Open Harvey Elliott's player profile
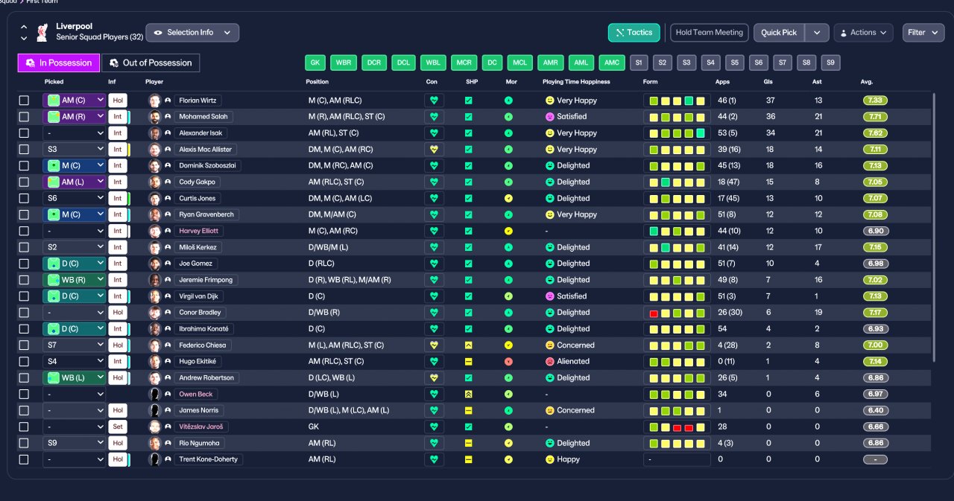The height and width of the screenshot is (501, 954). (199, 232)
